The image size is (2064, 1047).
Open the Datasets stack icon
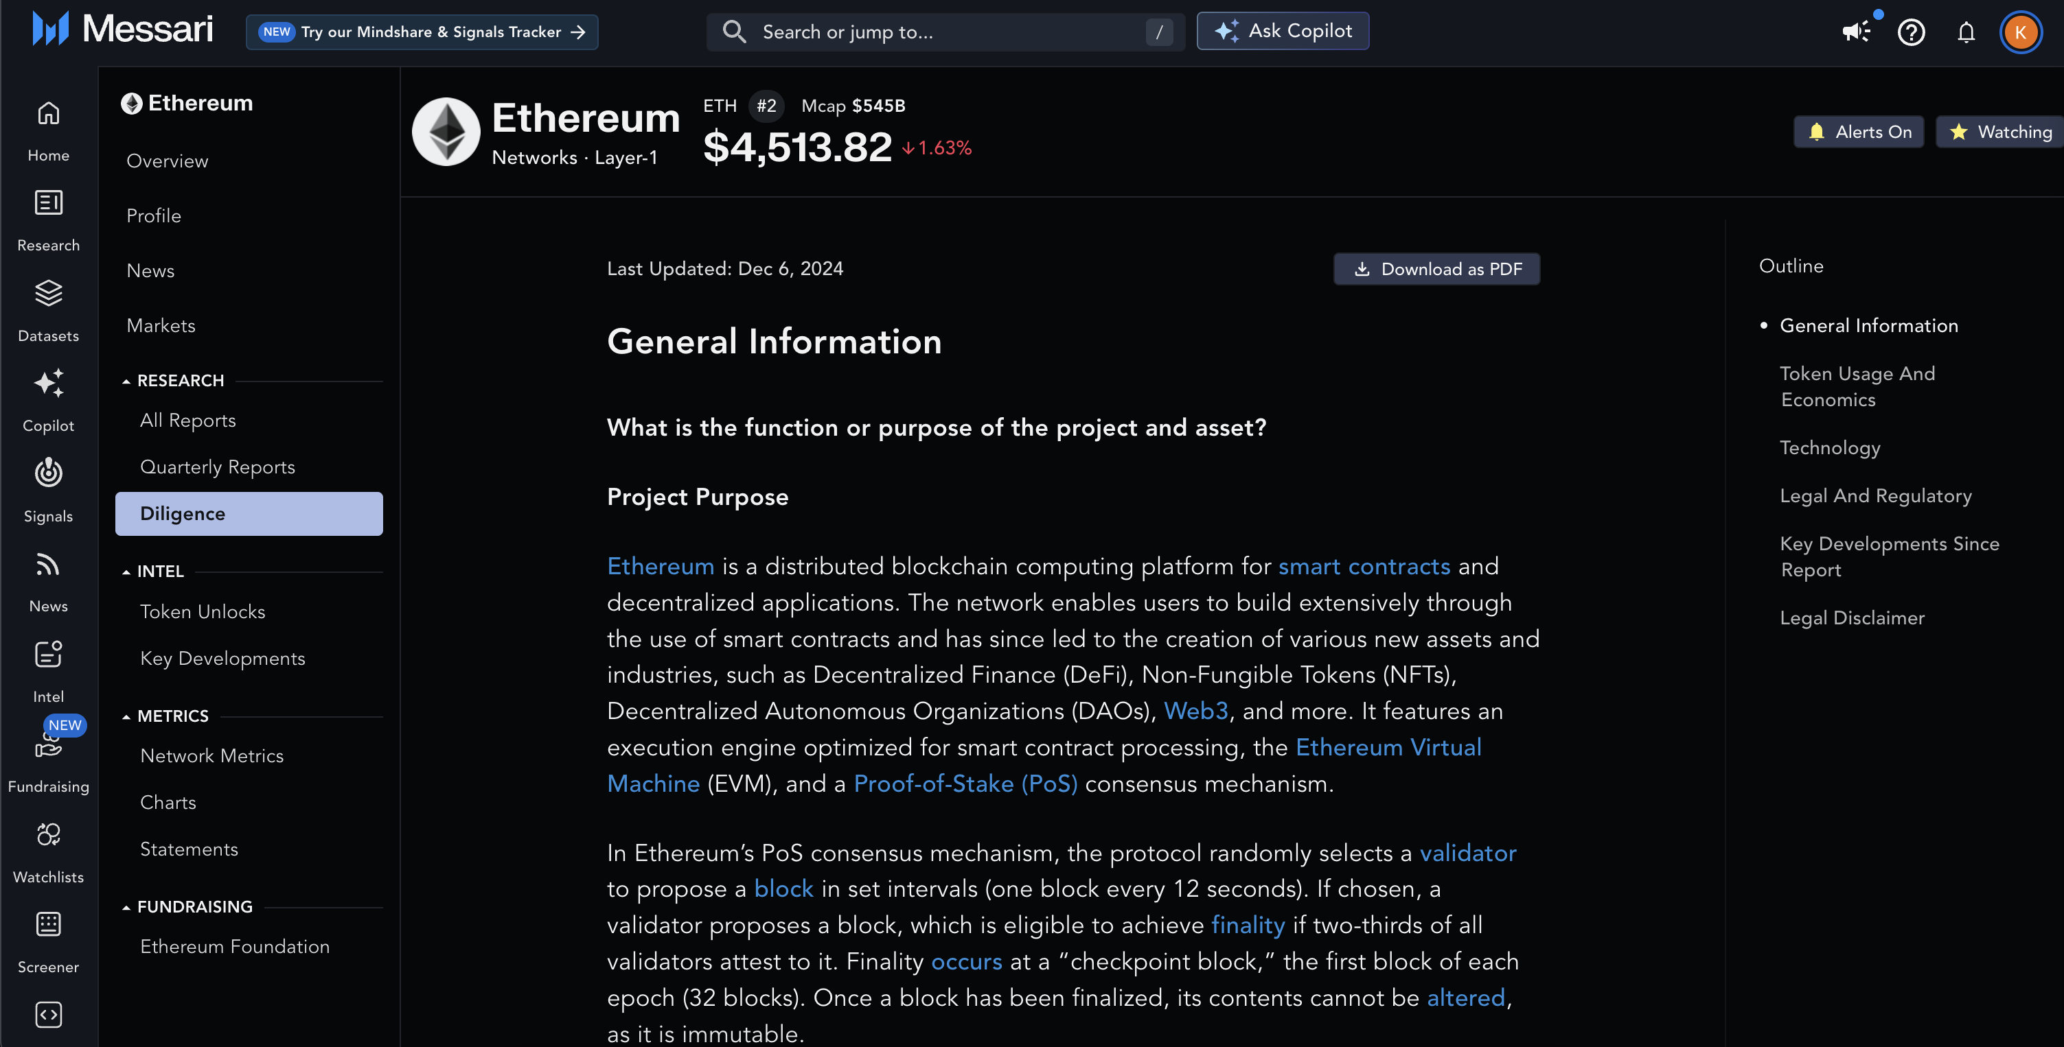(x=48, y=293)
